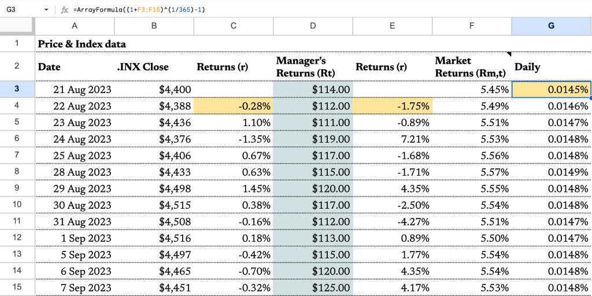Select the highlighted column G header
Image resolution: width=592 pixels, height=296 pixels.
(x=551, y=26)
